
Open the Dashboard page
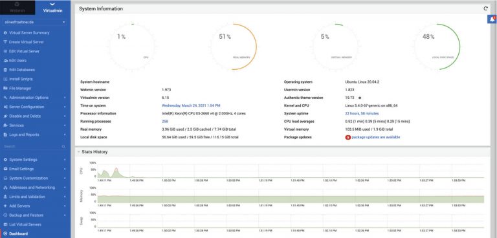(x=18, y=233)
